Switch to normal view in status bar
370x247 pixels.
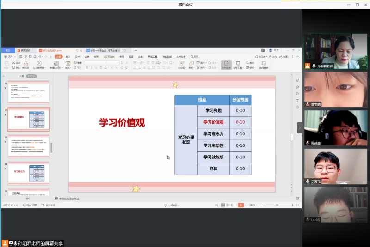223,205
